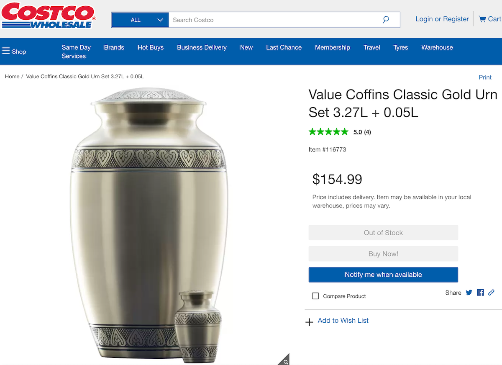Copy the product link icon
Screen dimensions: 502x365
492,293
